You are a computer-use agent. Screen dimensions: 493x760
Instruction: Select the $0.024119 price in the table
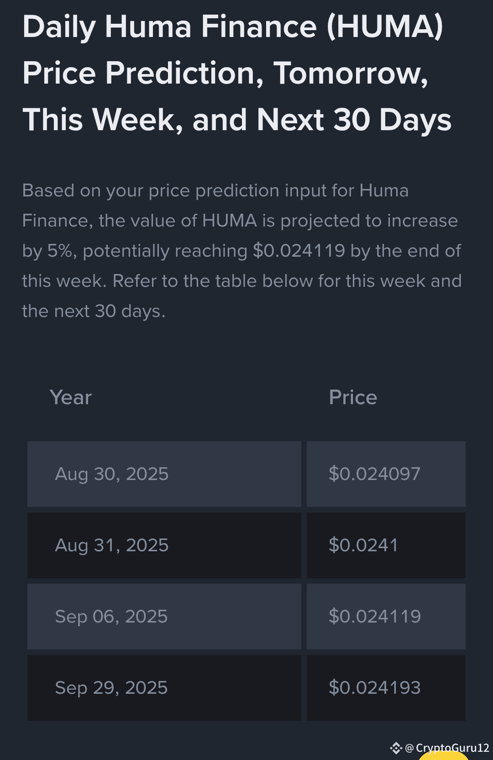[x=386, y=617]
